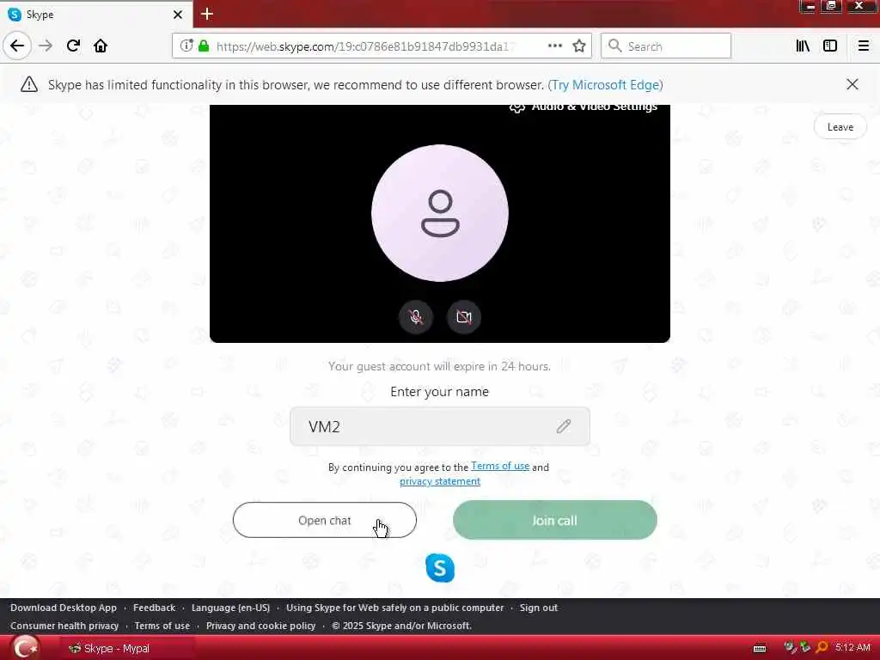Click the address bar URL
The image size is (880, 660).
pyautogui.click(x=363, y=46)
